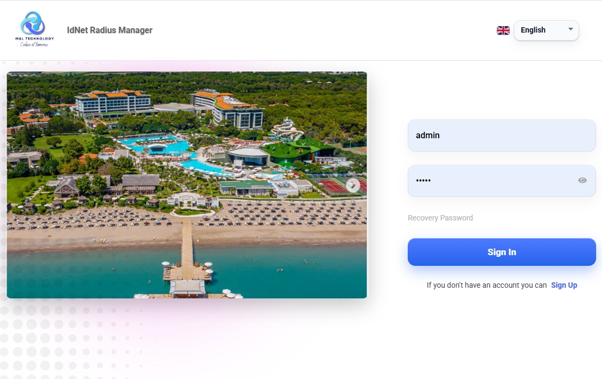Focus the username field containing admin

click(502, 136)
